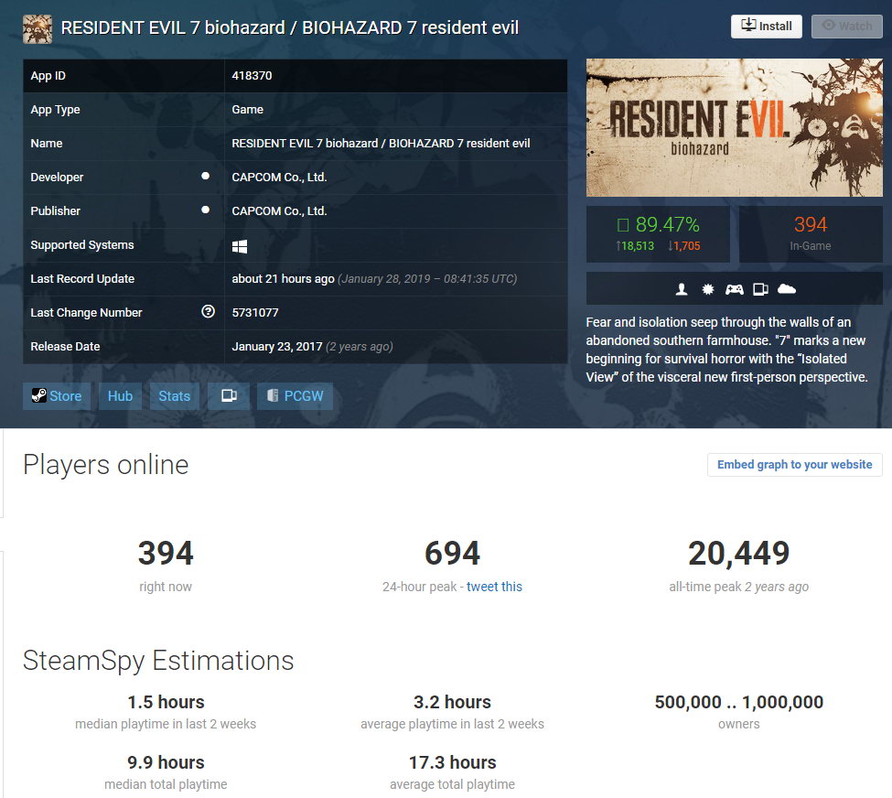Click the Steam logo on the Store button
Viewport: 892px width, 798px height.
point(38,396)
